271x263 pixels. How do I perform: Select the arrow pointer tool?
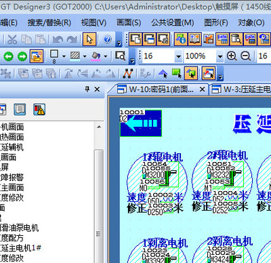coord(89,39)
